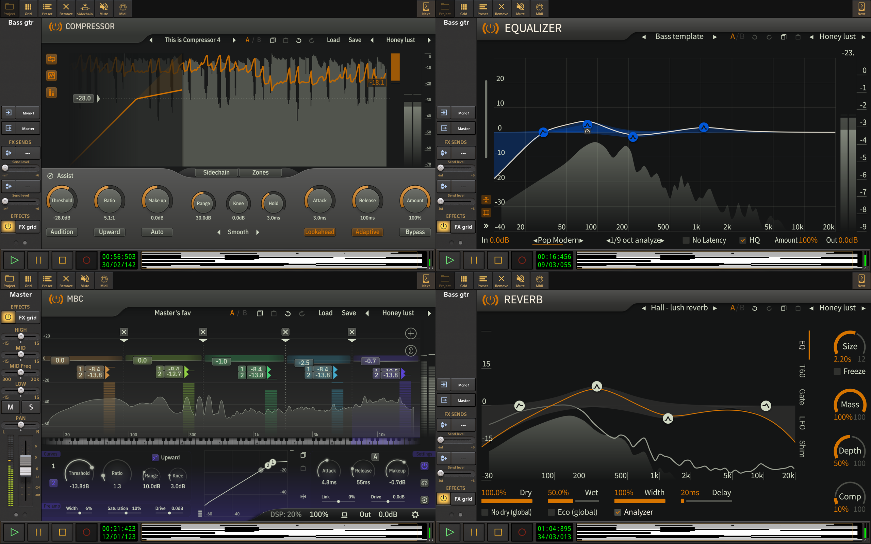This screenshot has height=544, width=871.
Task: Open the Sidechain tab in Compressor
Action: coord(216,172)
